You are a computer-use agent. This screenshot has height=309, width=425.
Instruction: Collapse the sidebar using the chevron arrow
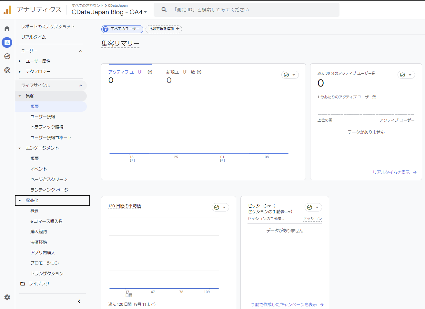tap(79, 301)
